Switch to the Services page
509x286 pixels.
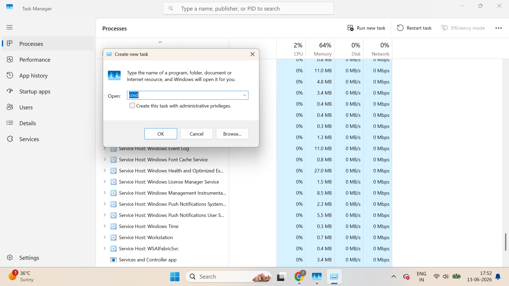(x=48, y=139)
